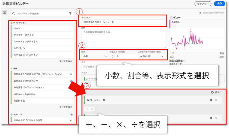Screen dimensions: 229x136
Task: Adjust the decimal places stepper arrows
Action: click(x=112, y=56)
